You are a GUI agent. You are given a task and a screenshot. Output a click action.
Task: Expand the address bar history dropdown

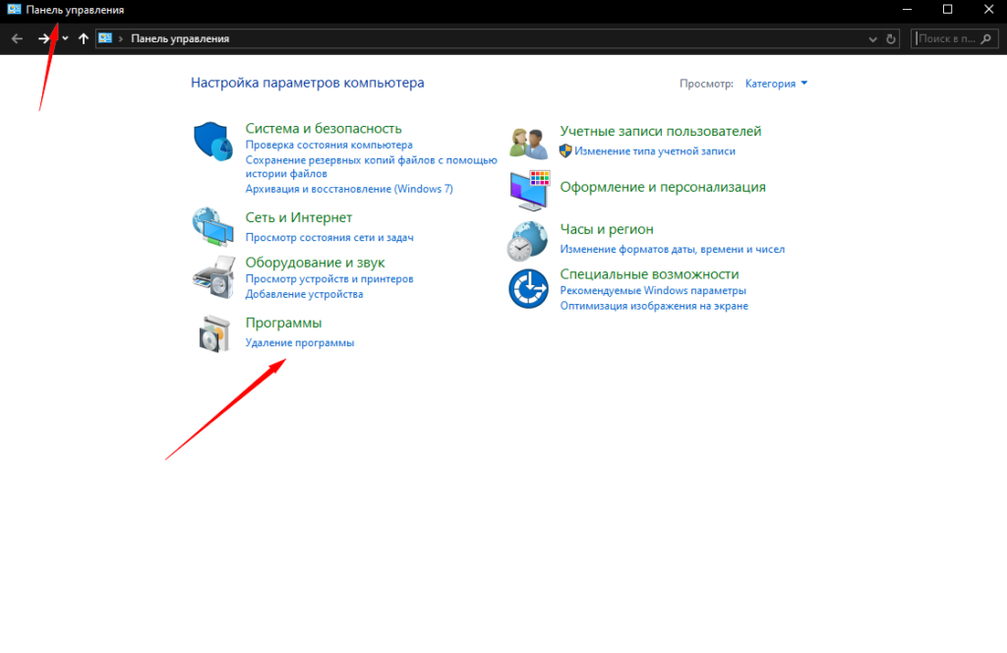873,39
